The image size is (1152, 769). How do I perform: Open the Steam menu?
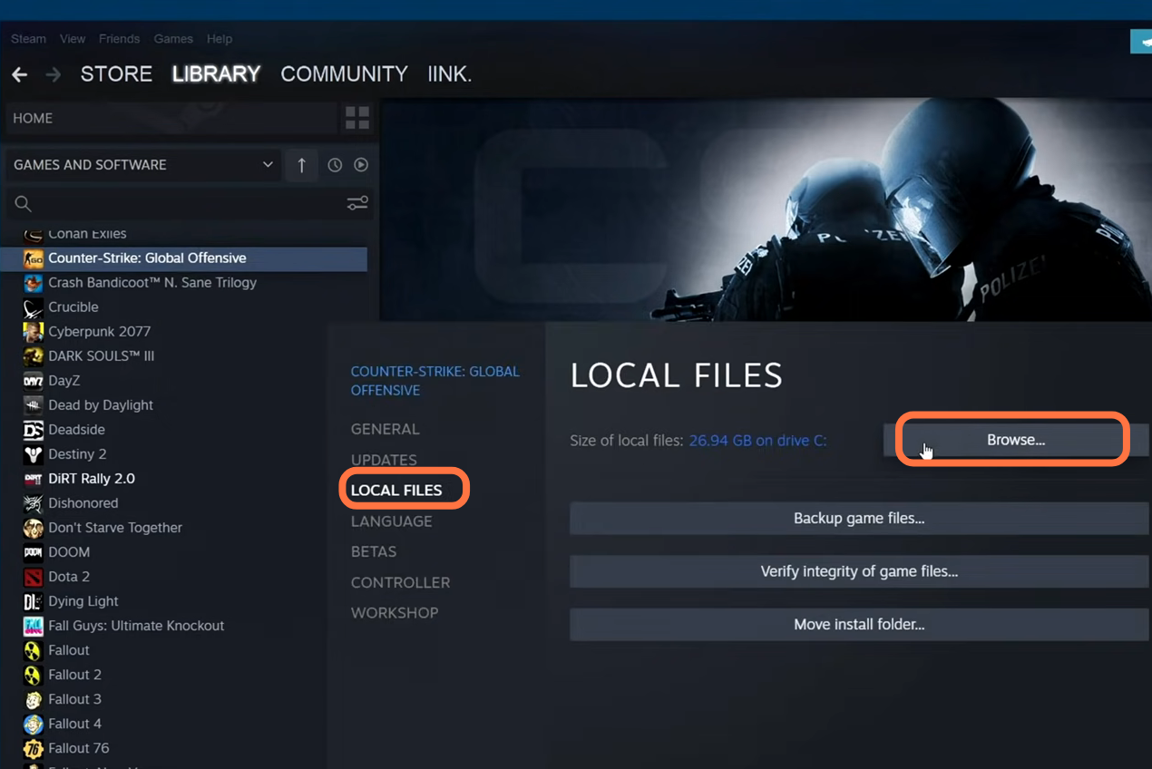28,39
